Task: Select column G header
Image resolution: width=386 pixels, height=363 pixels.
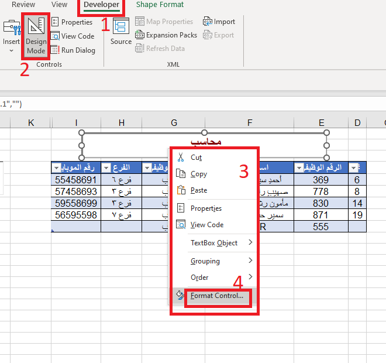Action: pos(174,122)
